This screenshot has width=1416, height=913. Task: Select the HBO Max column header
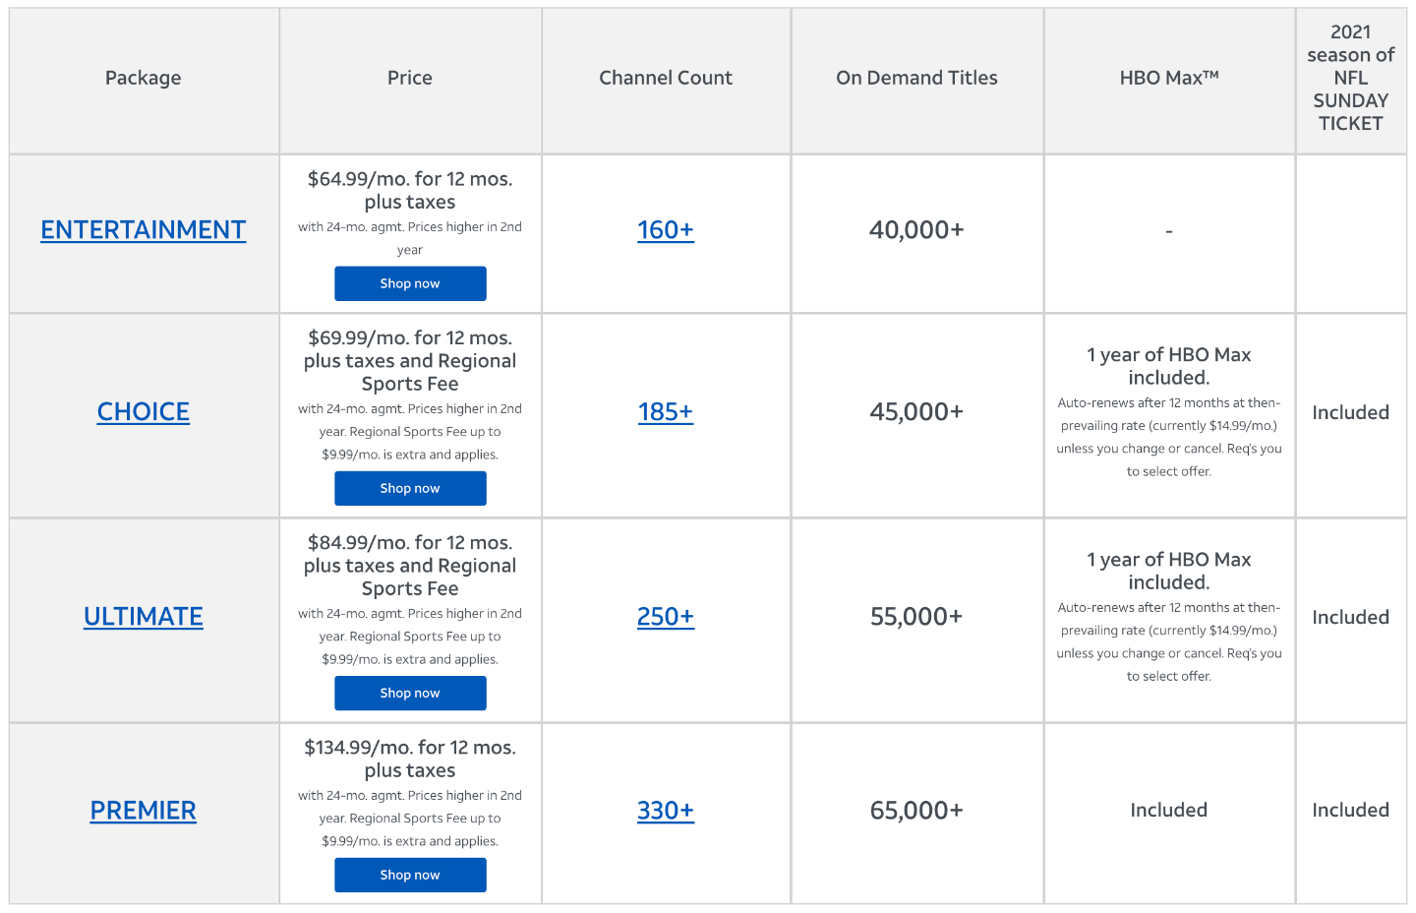click(1169, 78)
